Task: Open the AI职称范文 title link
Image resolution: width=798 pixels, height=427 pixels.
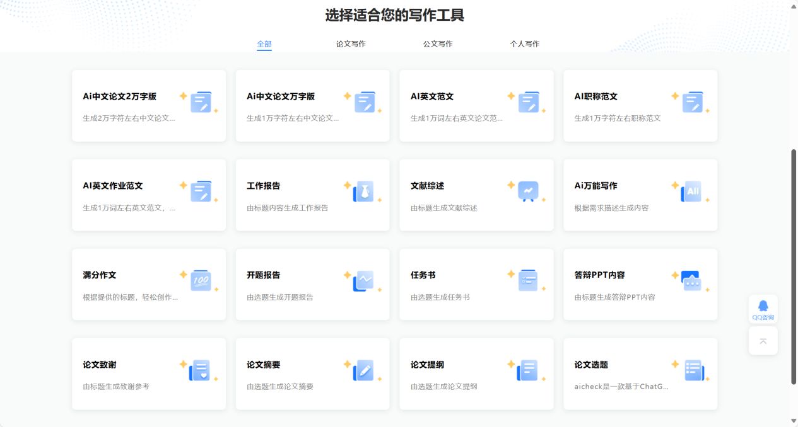Action: pos(596,96)
